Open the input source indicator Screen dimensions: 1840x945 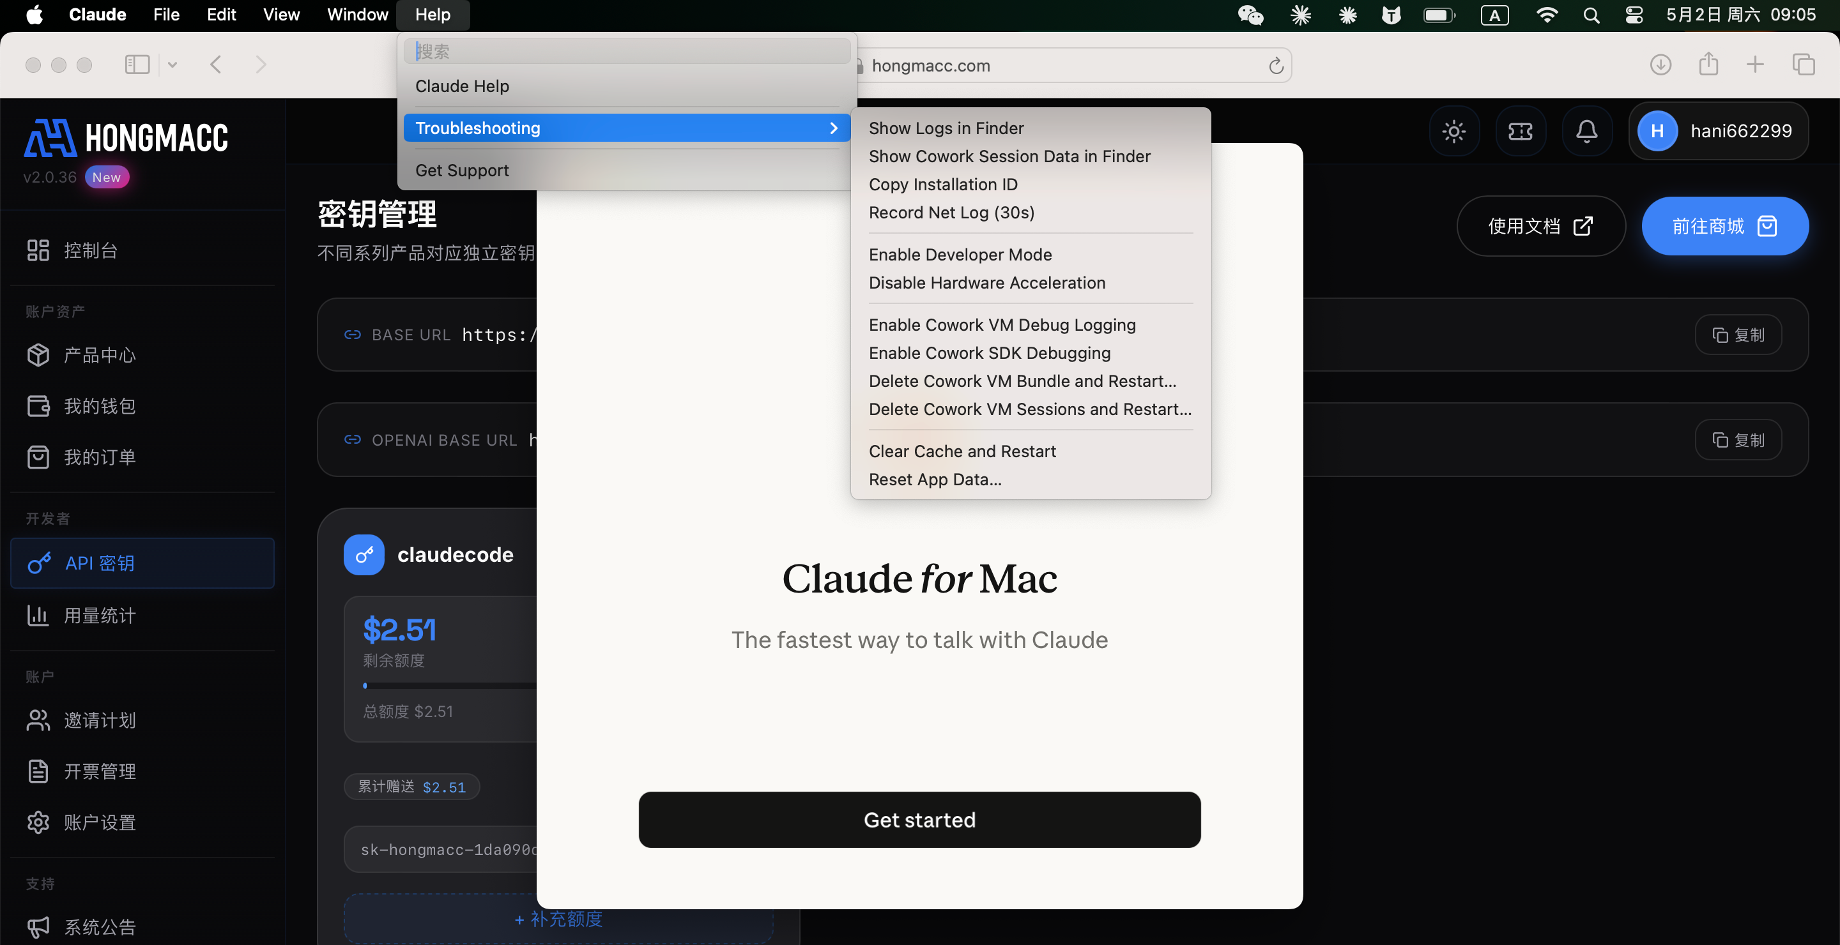(1494, 15)
